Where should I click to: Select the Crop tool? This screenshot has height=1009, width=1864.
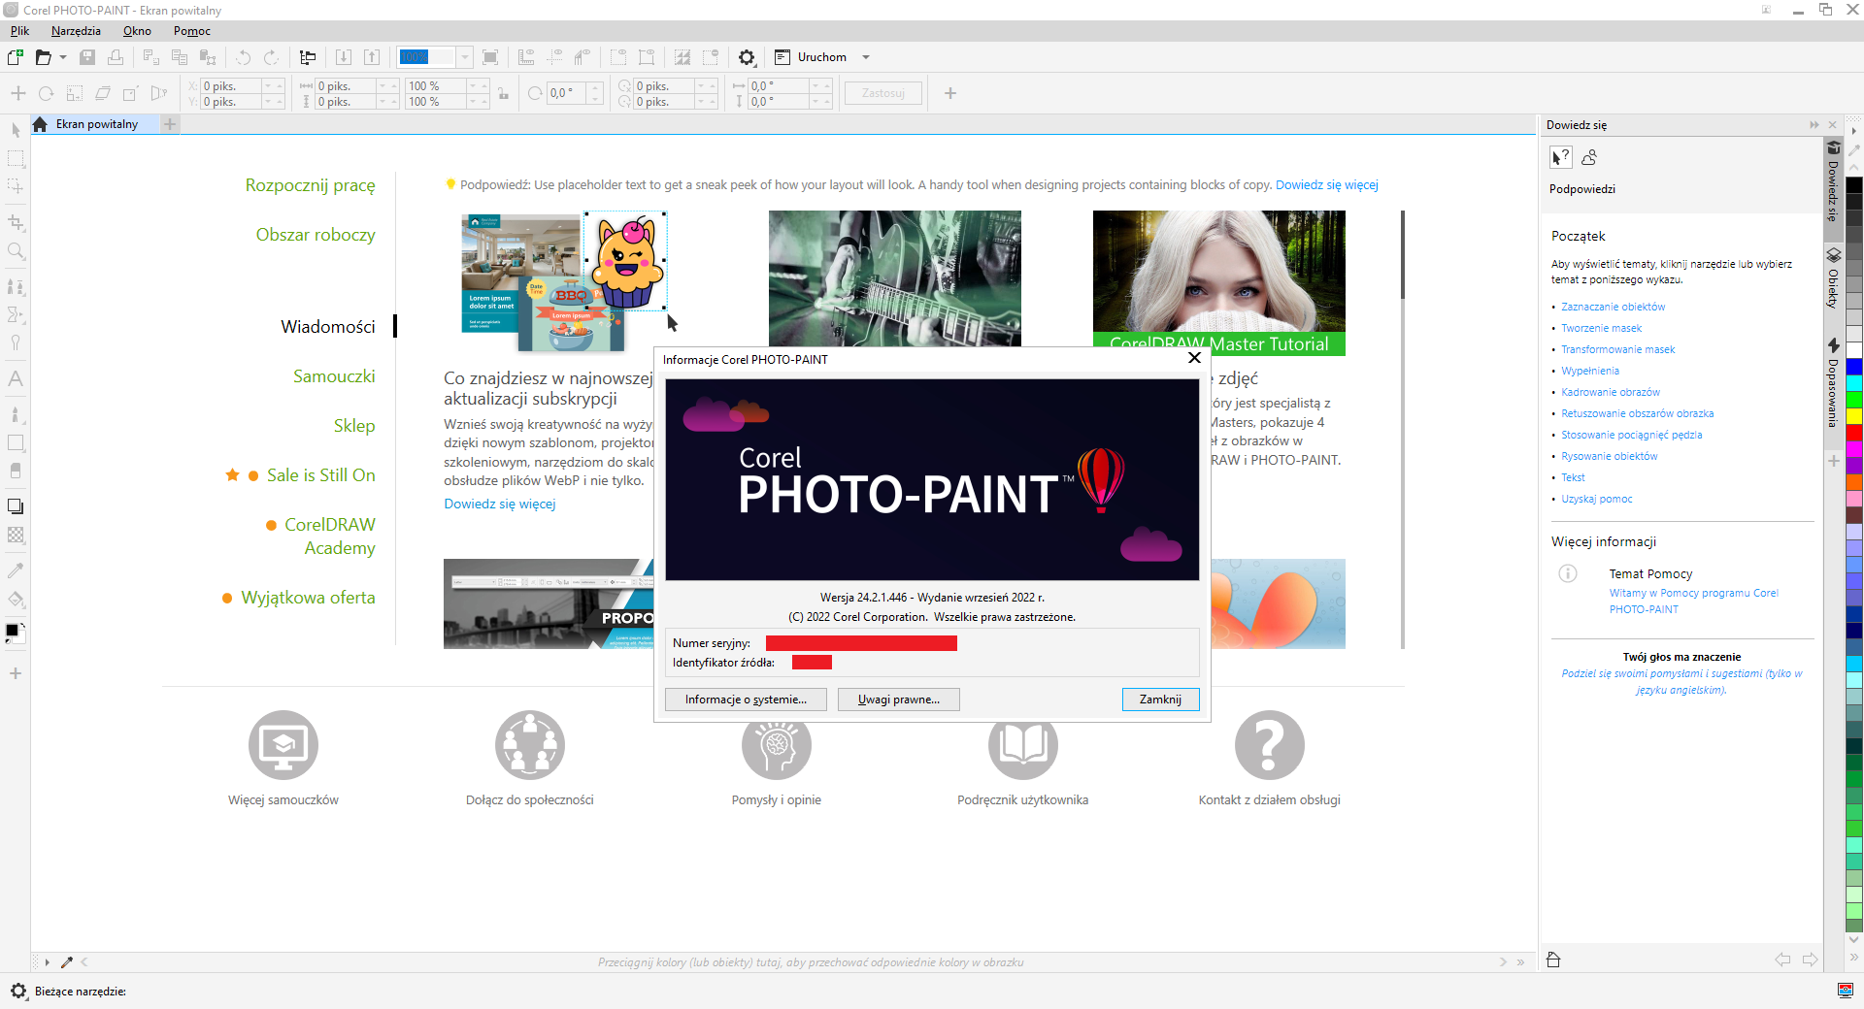point(16,222)
